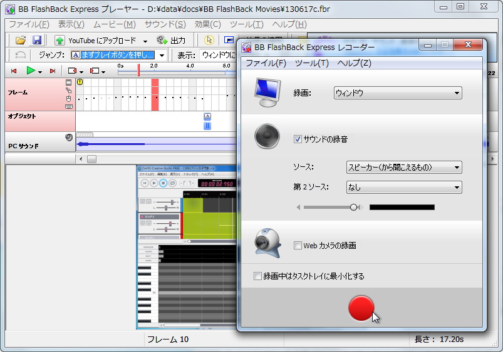Minimize the Recorder window
Screen dimensions: 503x352
428,45
